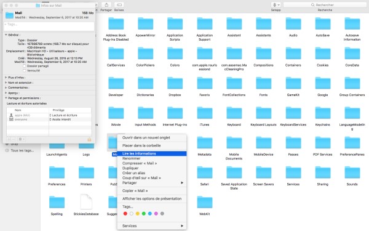
Task: Apply the gray tag color
Action: click(x=162, y=214)
